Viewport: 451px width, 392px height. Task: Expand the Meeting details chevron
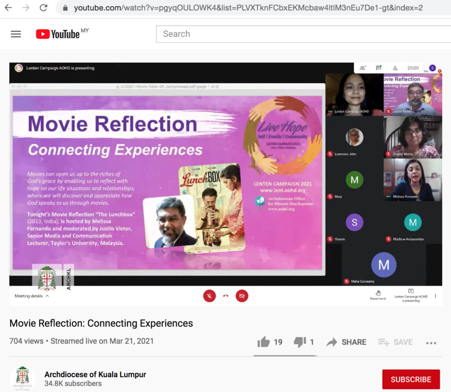(47, 296)
